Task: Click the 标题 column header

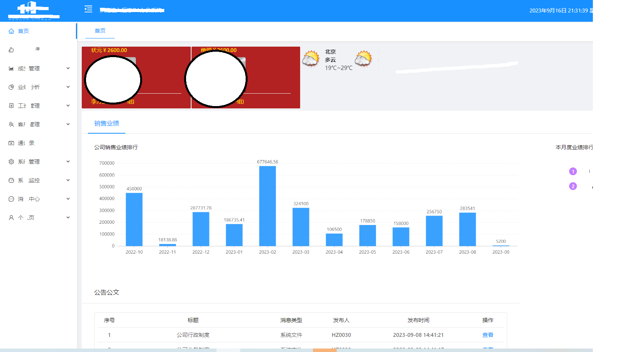Action: (193, 320)
